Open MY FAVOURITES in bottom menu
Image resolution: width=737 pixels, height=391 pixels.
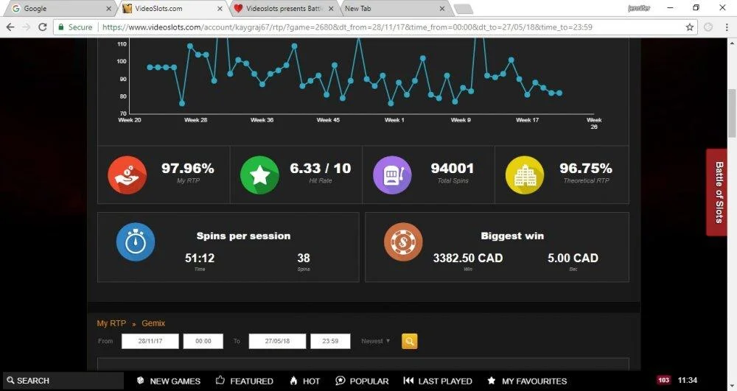pos(527,381)
